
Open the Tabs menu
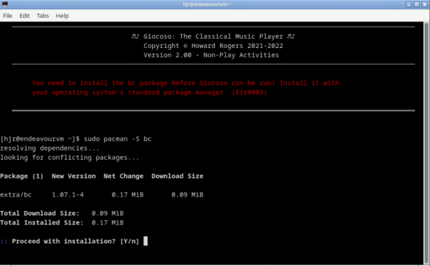tap(43, 16)
